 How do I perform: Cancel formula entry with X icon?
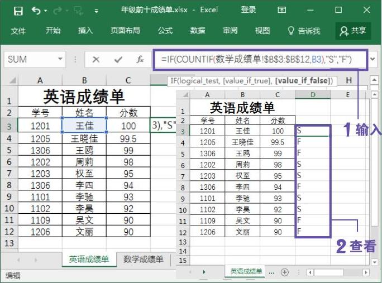point(96,59)
